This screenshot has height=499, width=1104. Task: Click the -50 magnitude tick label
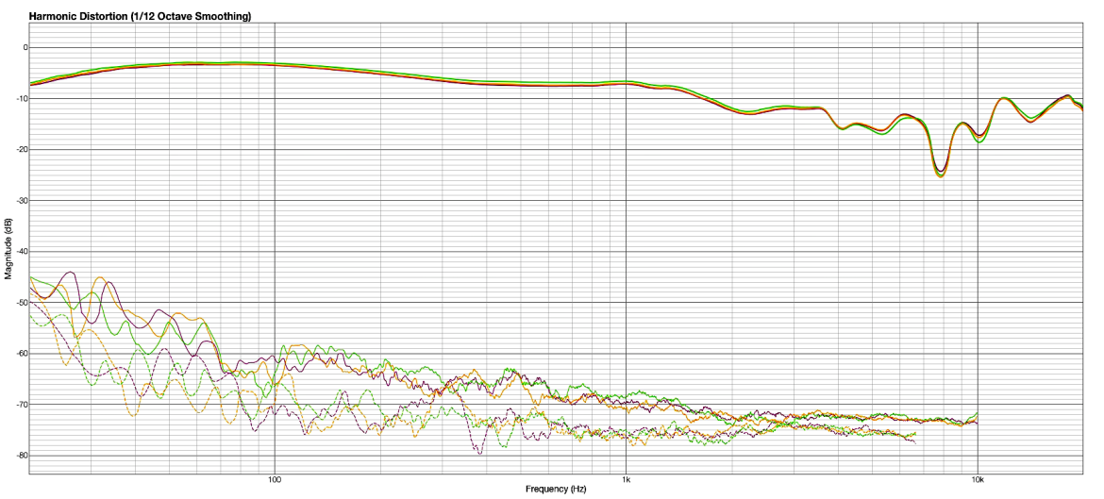[x=23, y=303]
